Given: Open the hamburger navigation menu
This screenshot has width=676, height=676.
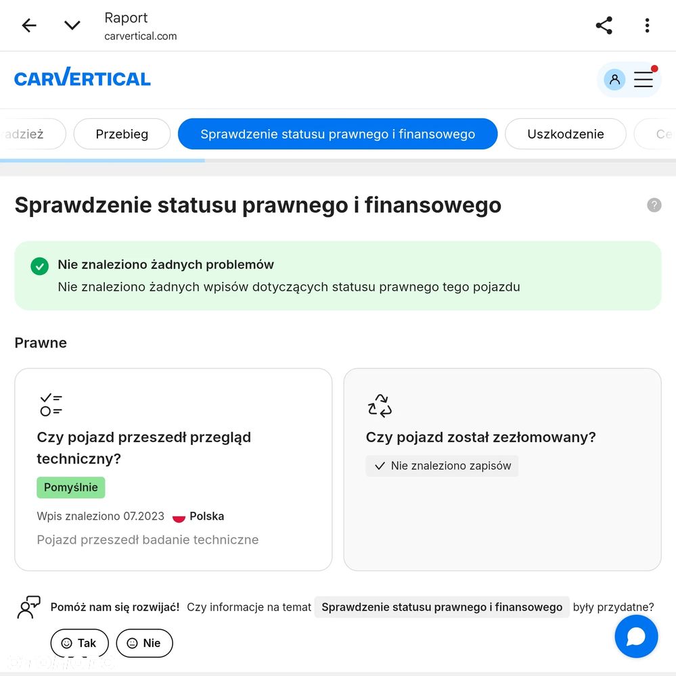Looking at the screenshot, I should coord(644,79).
